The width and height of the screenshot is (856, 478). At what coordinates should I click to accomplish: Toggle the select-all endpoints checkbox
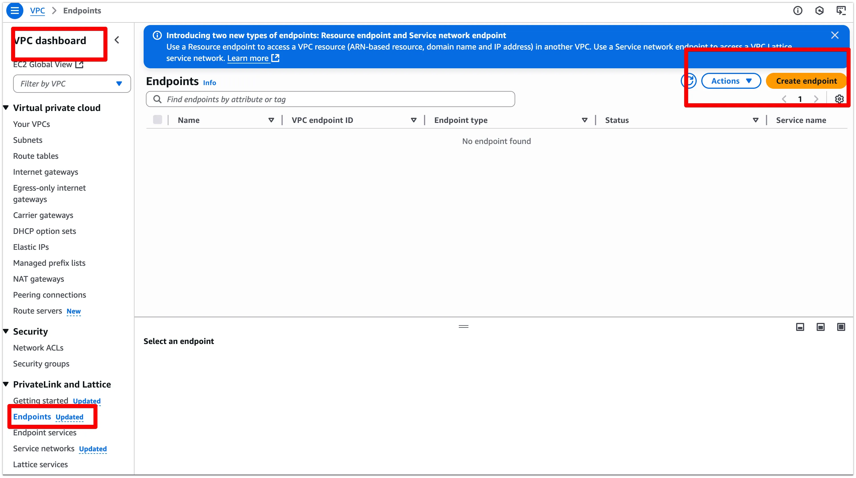pyautogui.click(x=158, y=120)
